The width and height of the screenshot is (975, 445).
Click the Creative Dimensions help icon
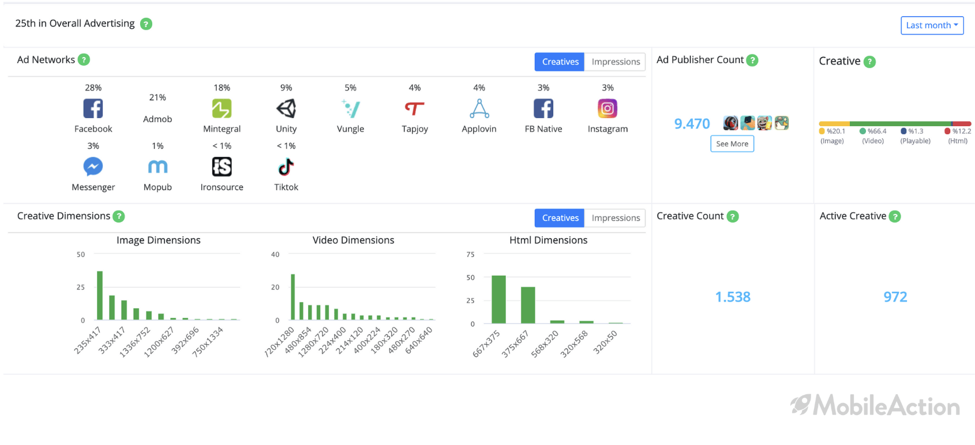coord(119,216)
